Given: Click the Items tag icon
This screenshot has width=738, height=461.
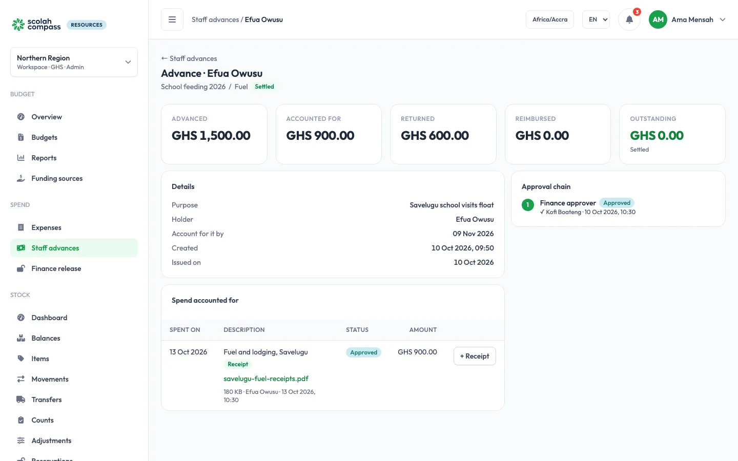Looking at the screenshot, I should click(x=21, y=359).
